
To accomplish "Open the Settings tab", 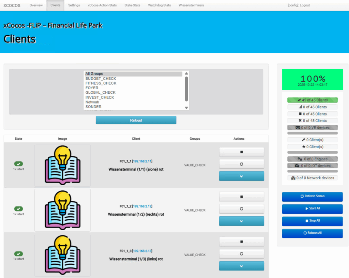I will tap(74, 5).
